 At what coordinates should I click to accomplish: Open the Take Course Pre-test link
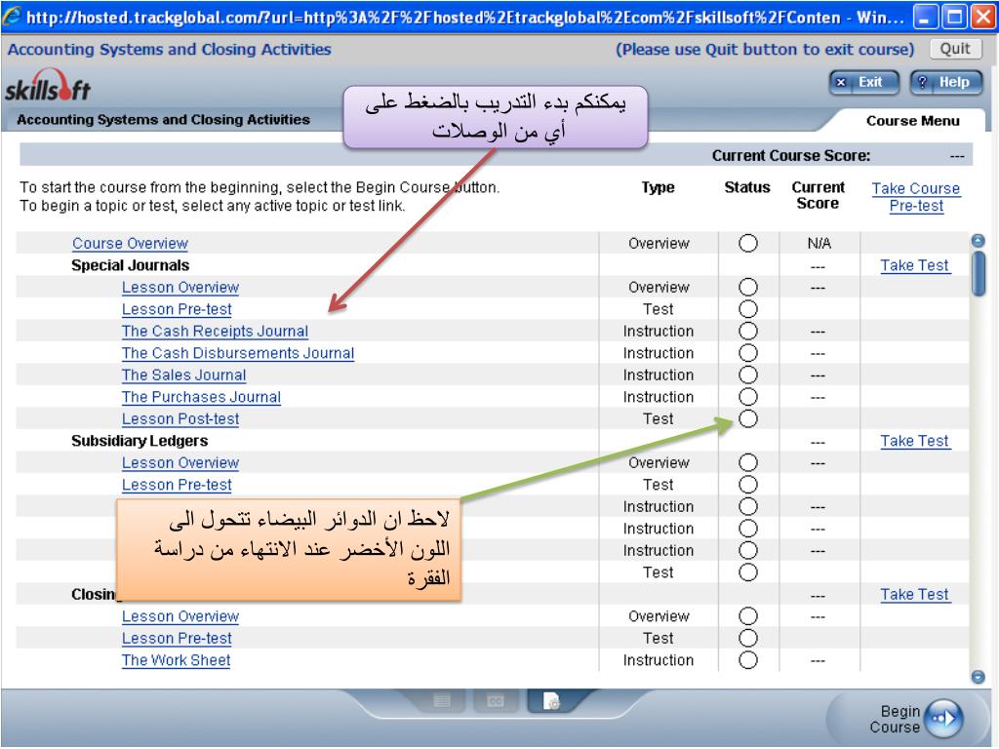point(915,197)
